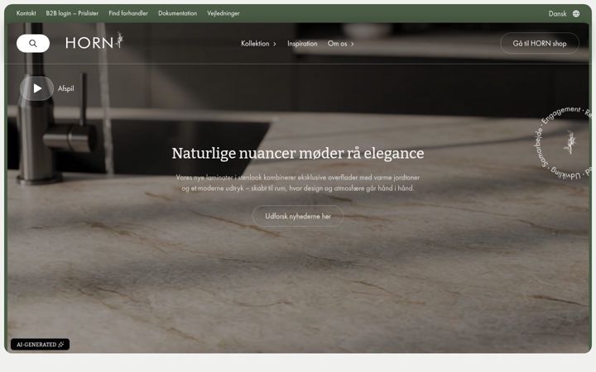Open Find forhandler link
This screenshot has height=372, width=596.
click(128, 13)
